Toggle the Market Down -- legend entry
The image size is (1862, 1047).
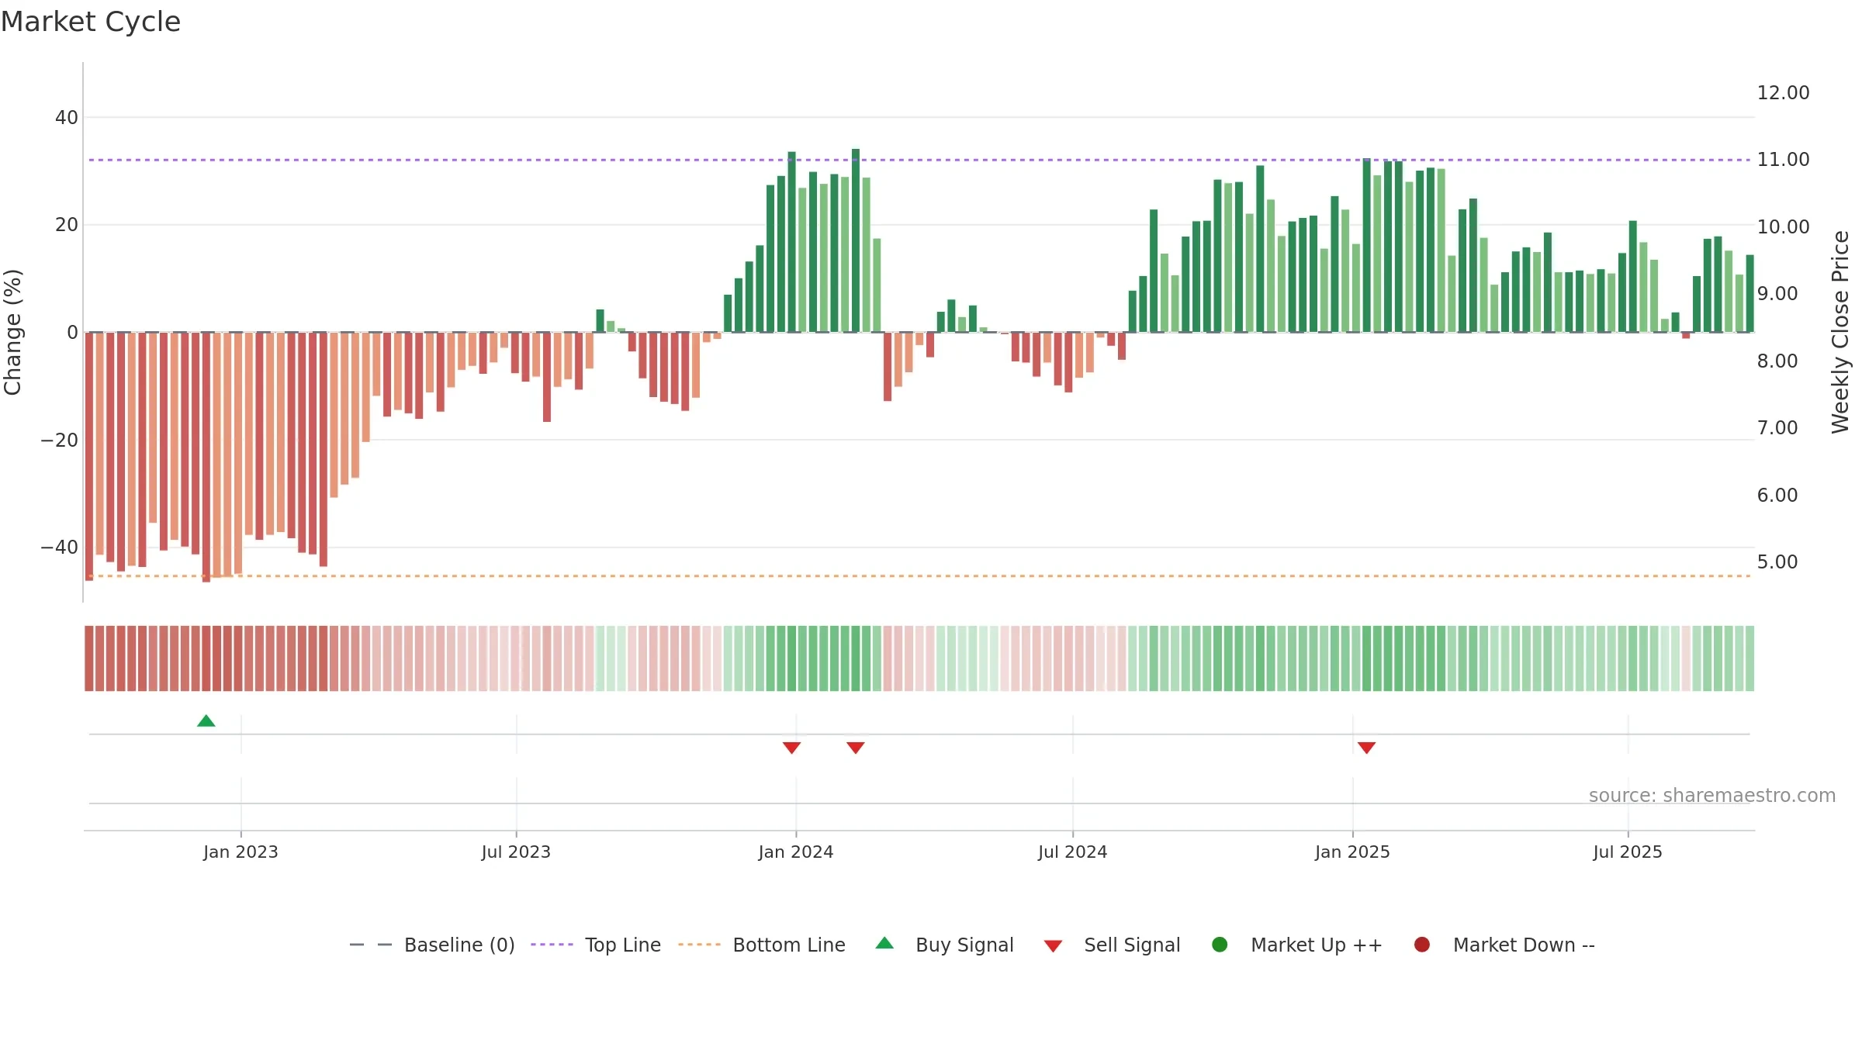(1504, 945)
